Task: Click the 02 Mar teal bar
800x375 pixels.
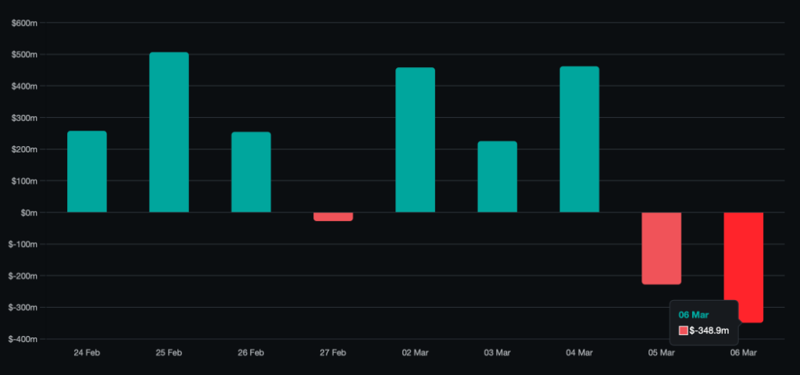Action: (x=415, y=141)
